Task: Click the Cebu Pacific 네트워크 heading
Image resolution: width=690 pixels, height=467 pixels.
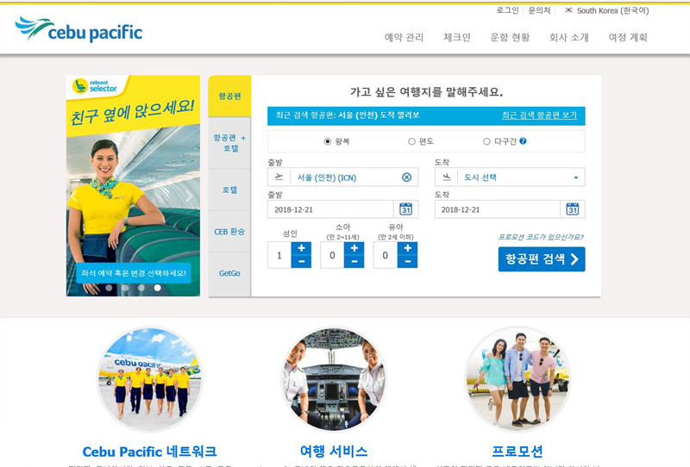Action: click(149, 451)
